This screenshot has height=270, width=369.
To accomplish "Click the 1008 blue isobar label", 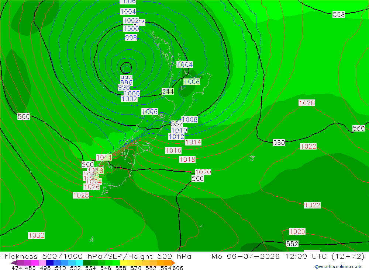I will click(190, 120).
